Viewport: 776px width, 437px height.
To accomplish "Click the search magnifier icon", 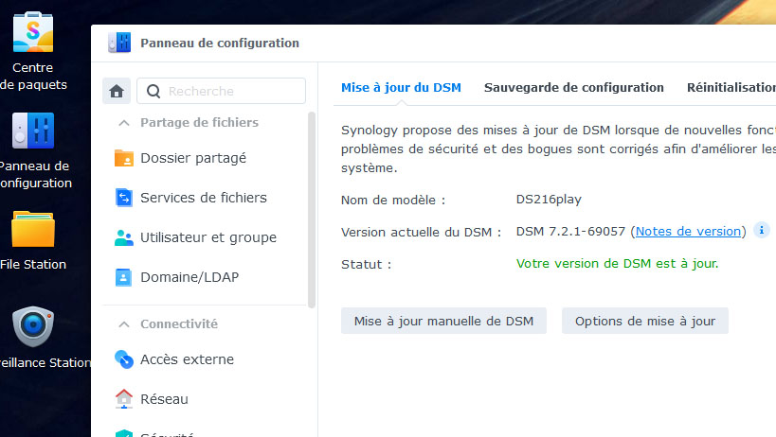I will pyautogui.click(x=153, y=92).
